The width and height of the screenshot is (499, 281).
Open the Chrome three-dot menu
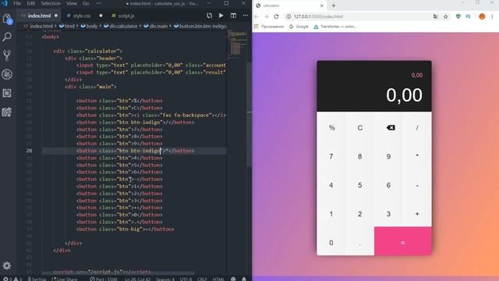492,16
